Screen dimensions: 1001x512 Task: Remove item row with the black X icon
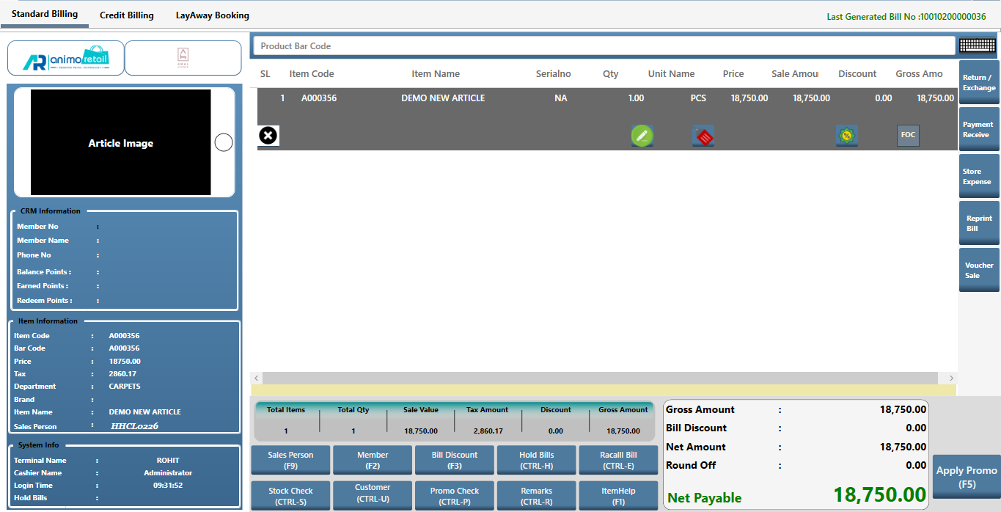269,136
